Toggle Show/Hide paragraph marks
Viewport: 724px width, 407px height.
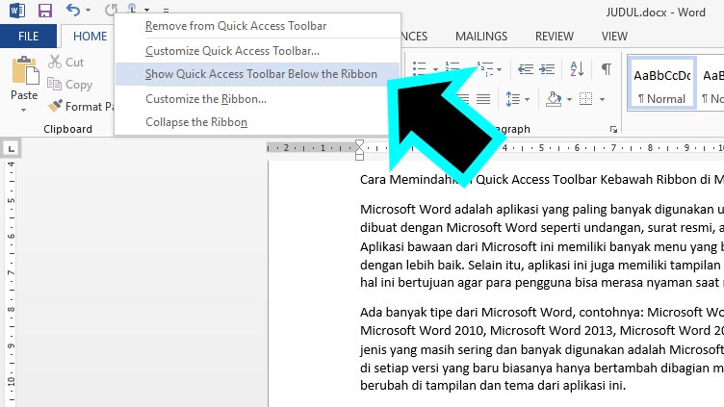[x=607, y=69]
